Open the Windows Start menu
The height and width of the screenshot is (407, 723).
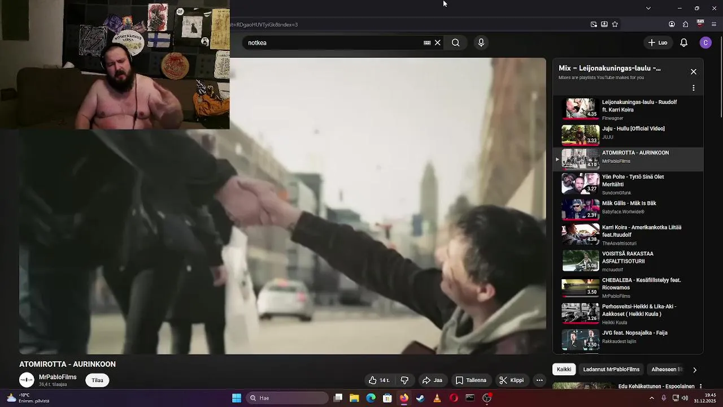(x=237, y=398)
